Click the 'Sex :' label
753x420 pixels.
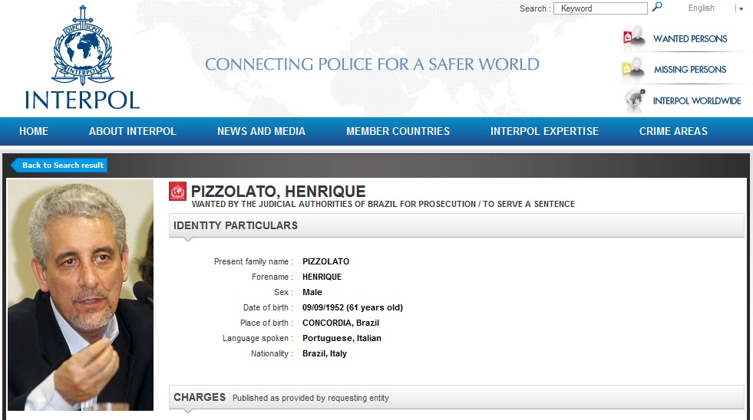pos(283,293)
